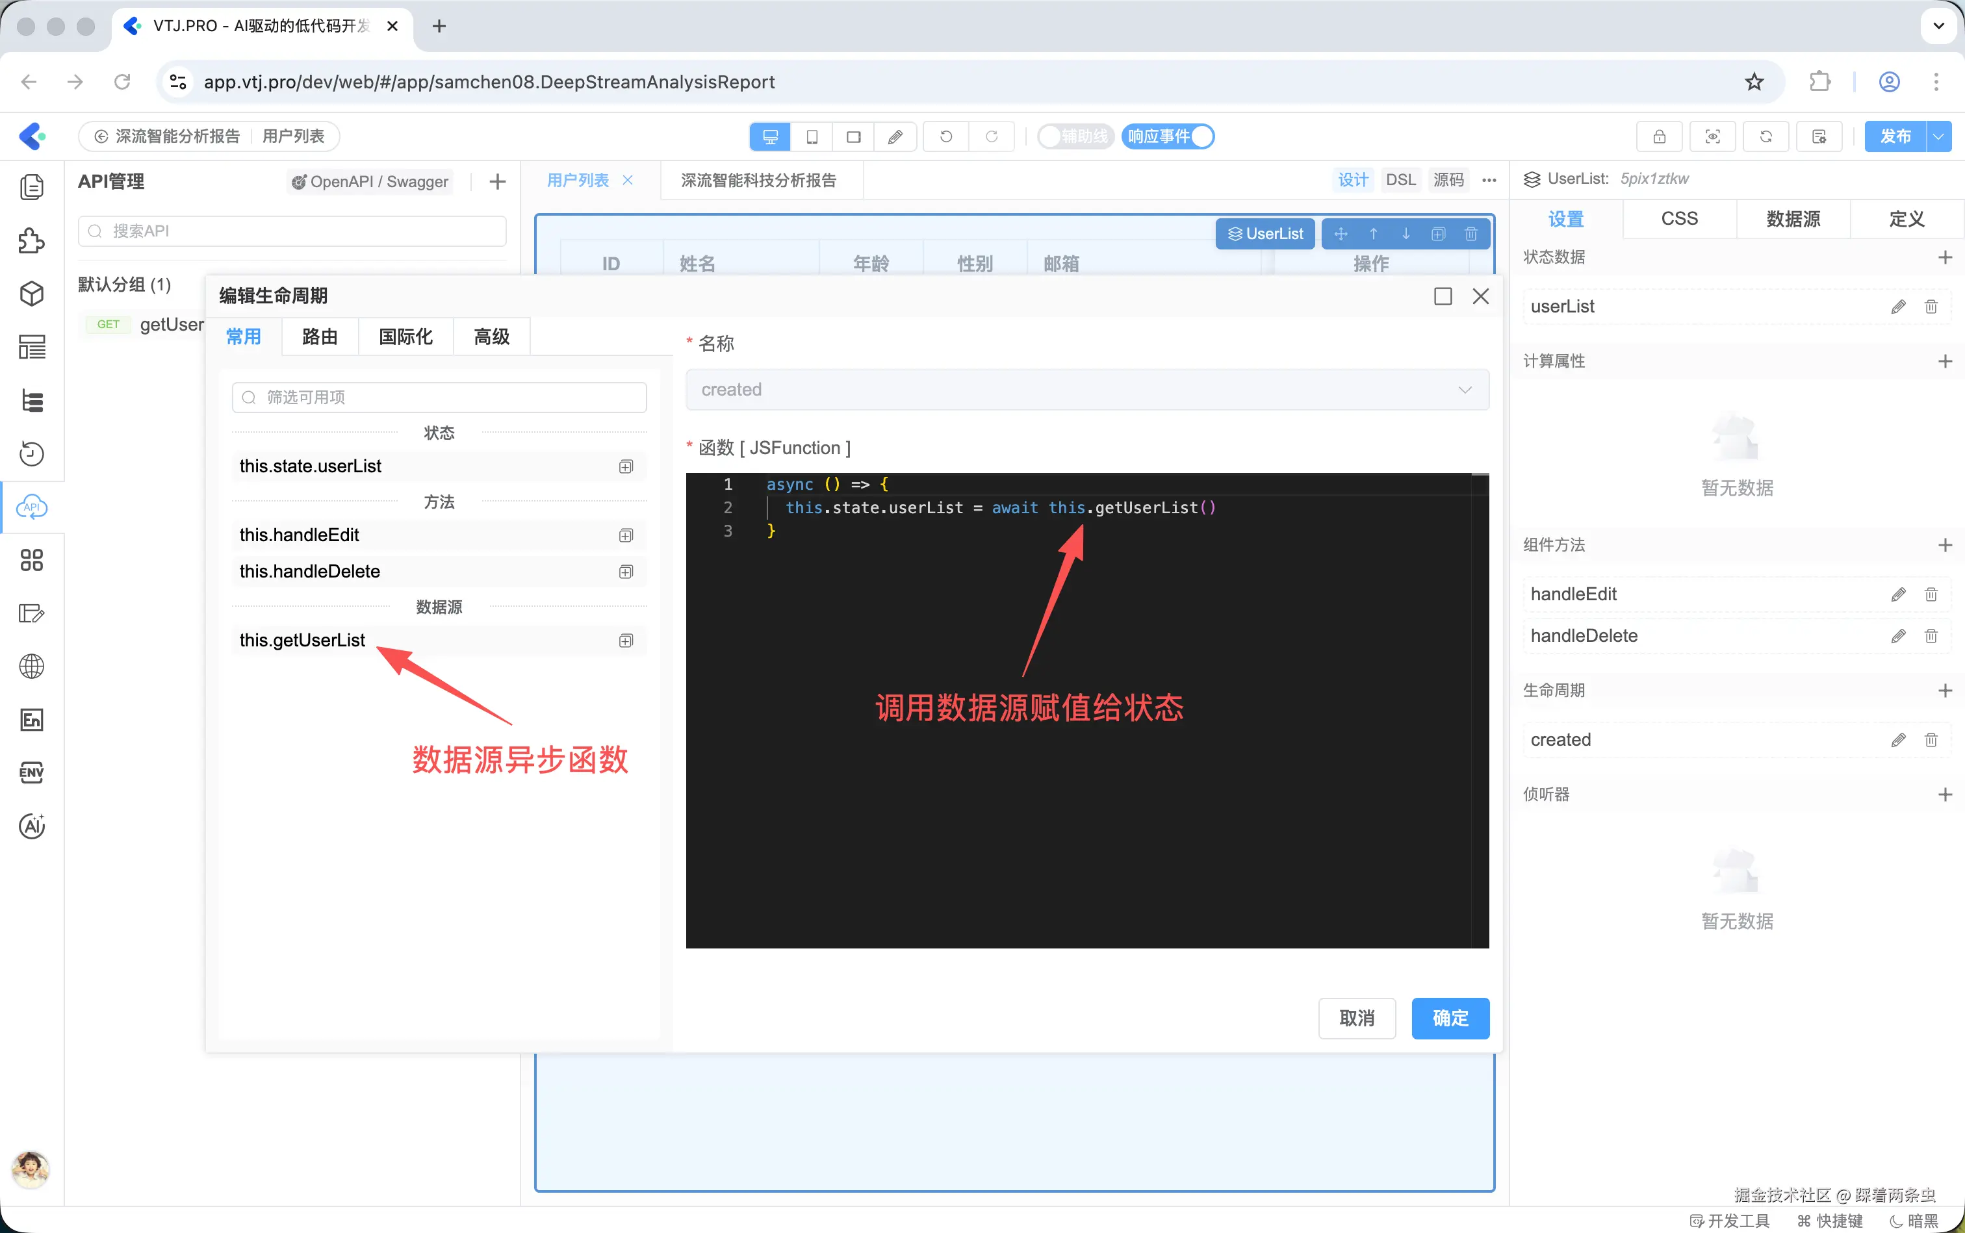The image size is (1965, 1233).
Task: Open the history sidebar icon
Action: [32, 453]
